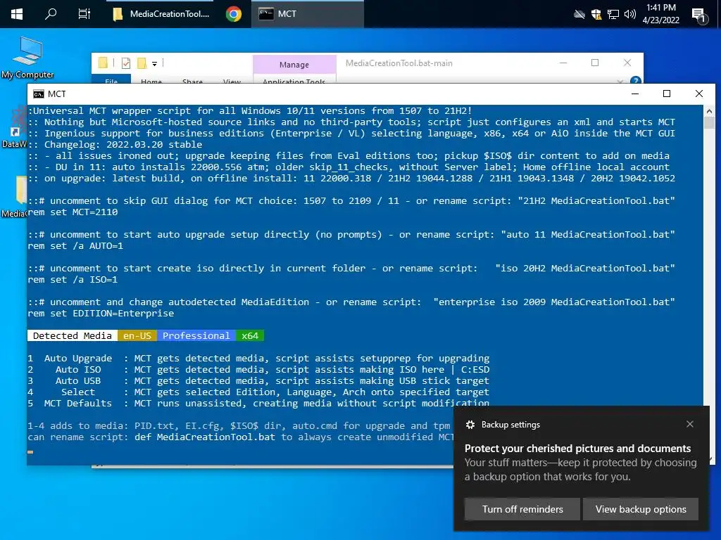Click the x64 architecture badge

(250, 335)
